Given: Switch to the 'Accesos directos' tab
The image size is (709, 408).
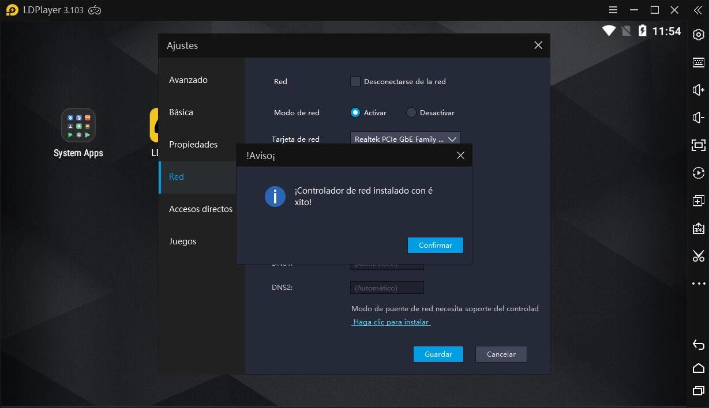Looking at the screenshot, I should pyautogui.click(x=200, y=209).
